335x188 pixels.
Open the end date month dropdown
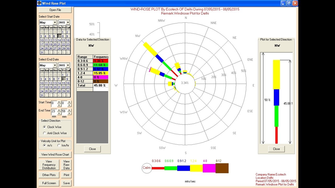pos(55,65)
